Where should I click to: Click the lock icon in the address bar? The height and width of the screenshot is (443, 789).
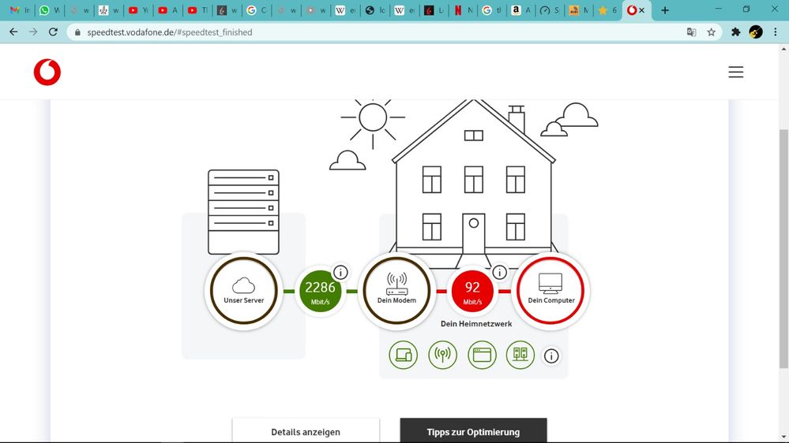(x=77, y=32)
